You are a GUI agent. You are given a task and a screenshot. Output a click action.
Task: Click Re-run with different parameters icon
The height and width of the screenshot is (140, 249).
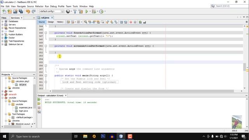click(x=39, y=104)
